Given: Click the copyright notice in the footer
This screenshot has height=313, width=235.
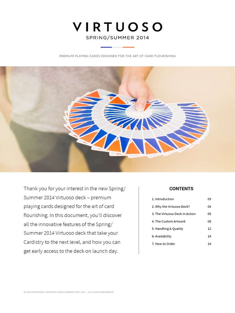Looking at the screenshot, I should tap(69, 292).
